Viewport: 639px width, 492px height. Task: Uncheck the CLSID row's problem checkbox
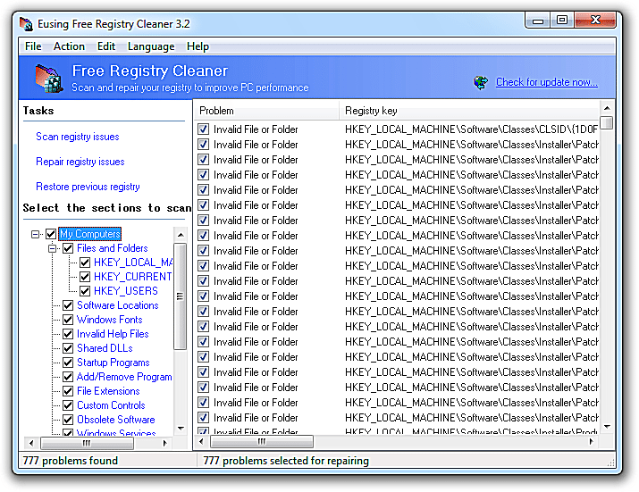click(x=204, y=129)
